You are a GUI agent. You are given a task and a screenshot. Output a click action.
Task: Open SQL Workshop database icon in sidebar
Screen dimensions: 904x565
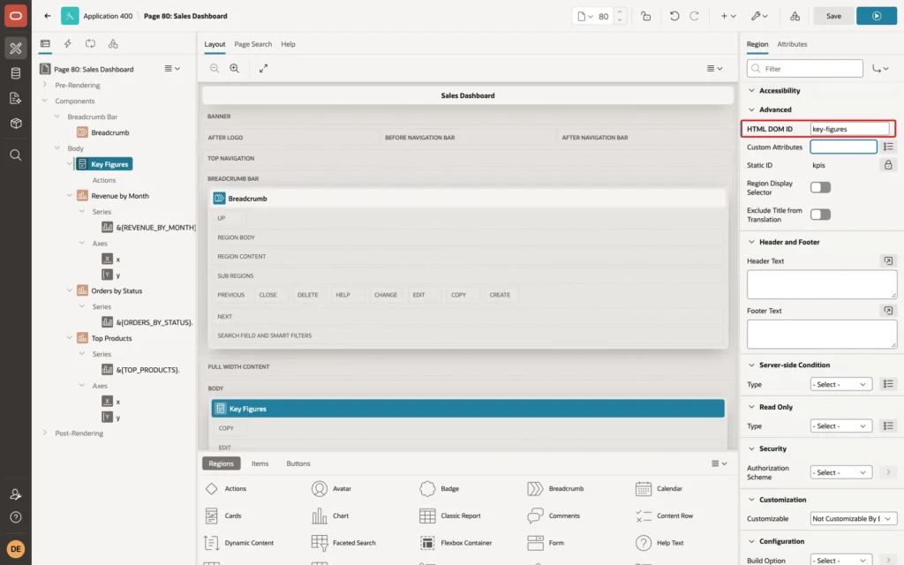16,73
